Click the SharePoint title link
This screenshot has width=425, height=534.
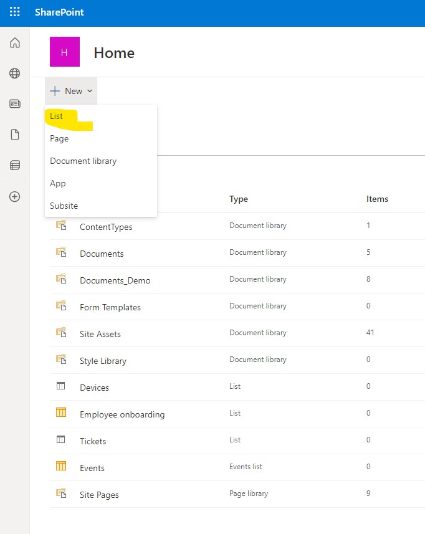pos(59,12)
